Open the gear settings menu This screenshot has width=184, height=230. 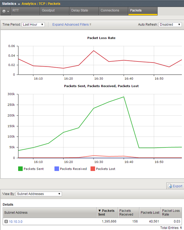(6, 11)
